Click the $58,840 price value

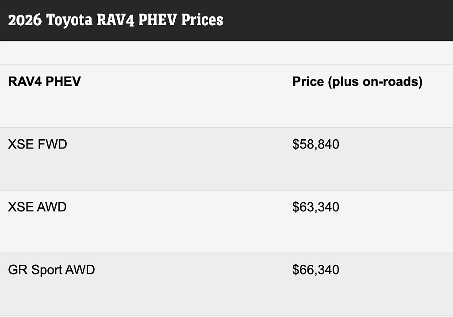[x=315, y=144]
